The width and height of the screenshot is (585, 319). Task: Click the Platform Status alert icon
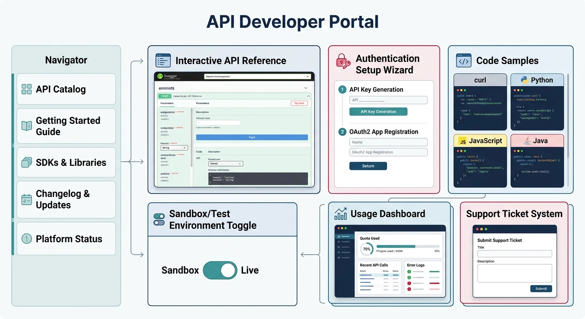[26, 238]
